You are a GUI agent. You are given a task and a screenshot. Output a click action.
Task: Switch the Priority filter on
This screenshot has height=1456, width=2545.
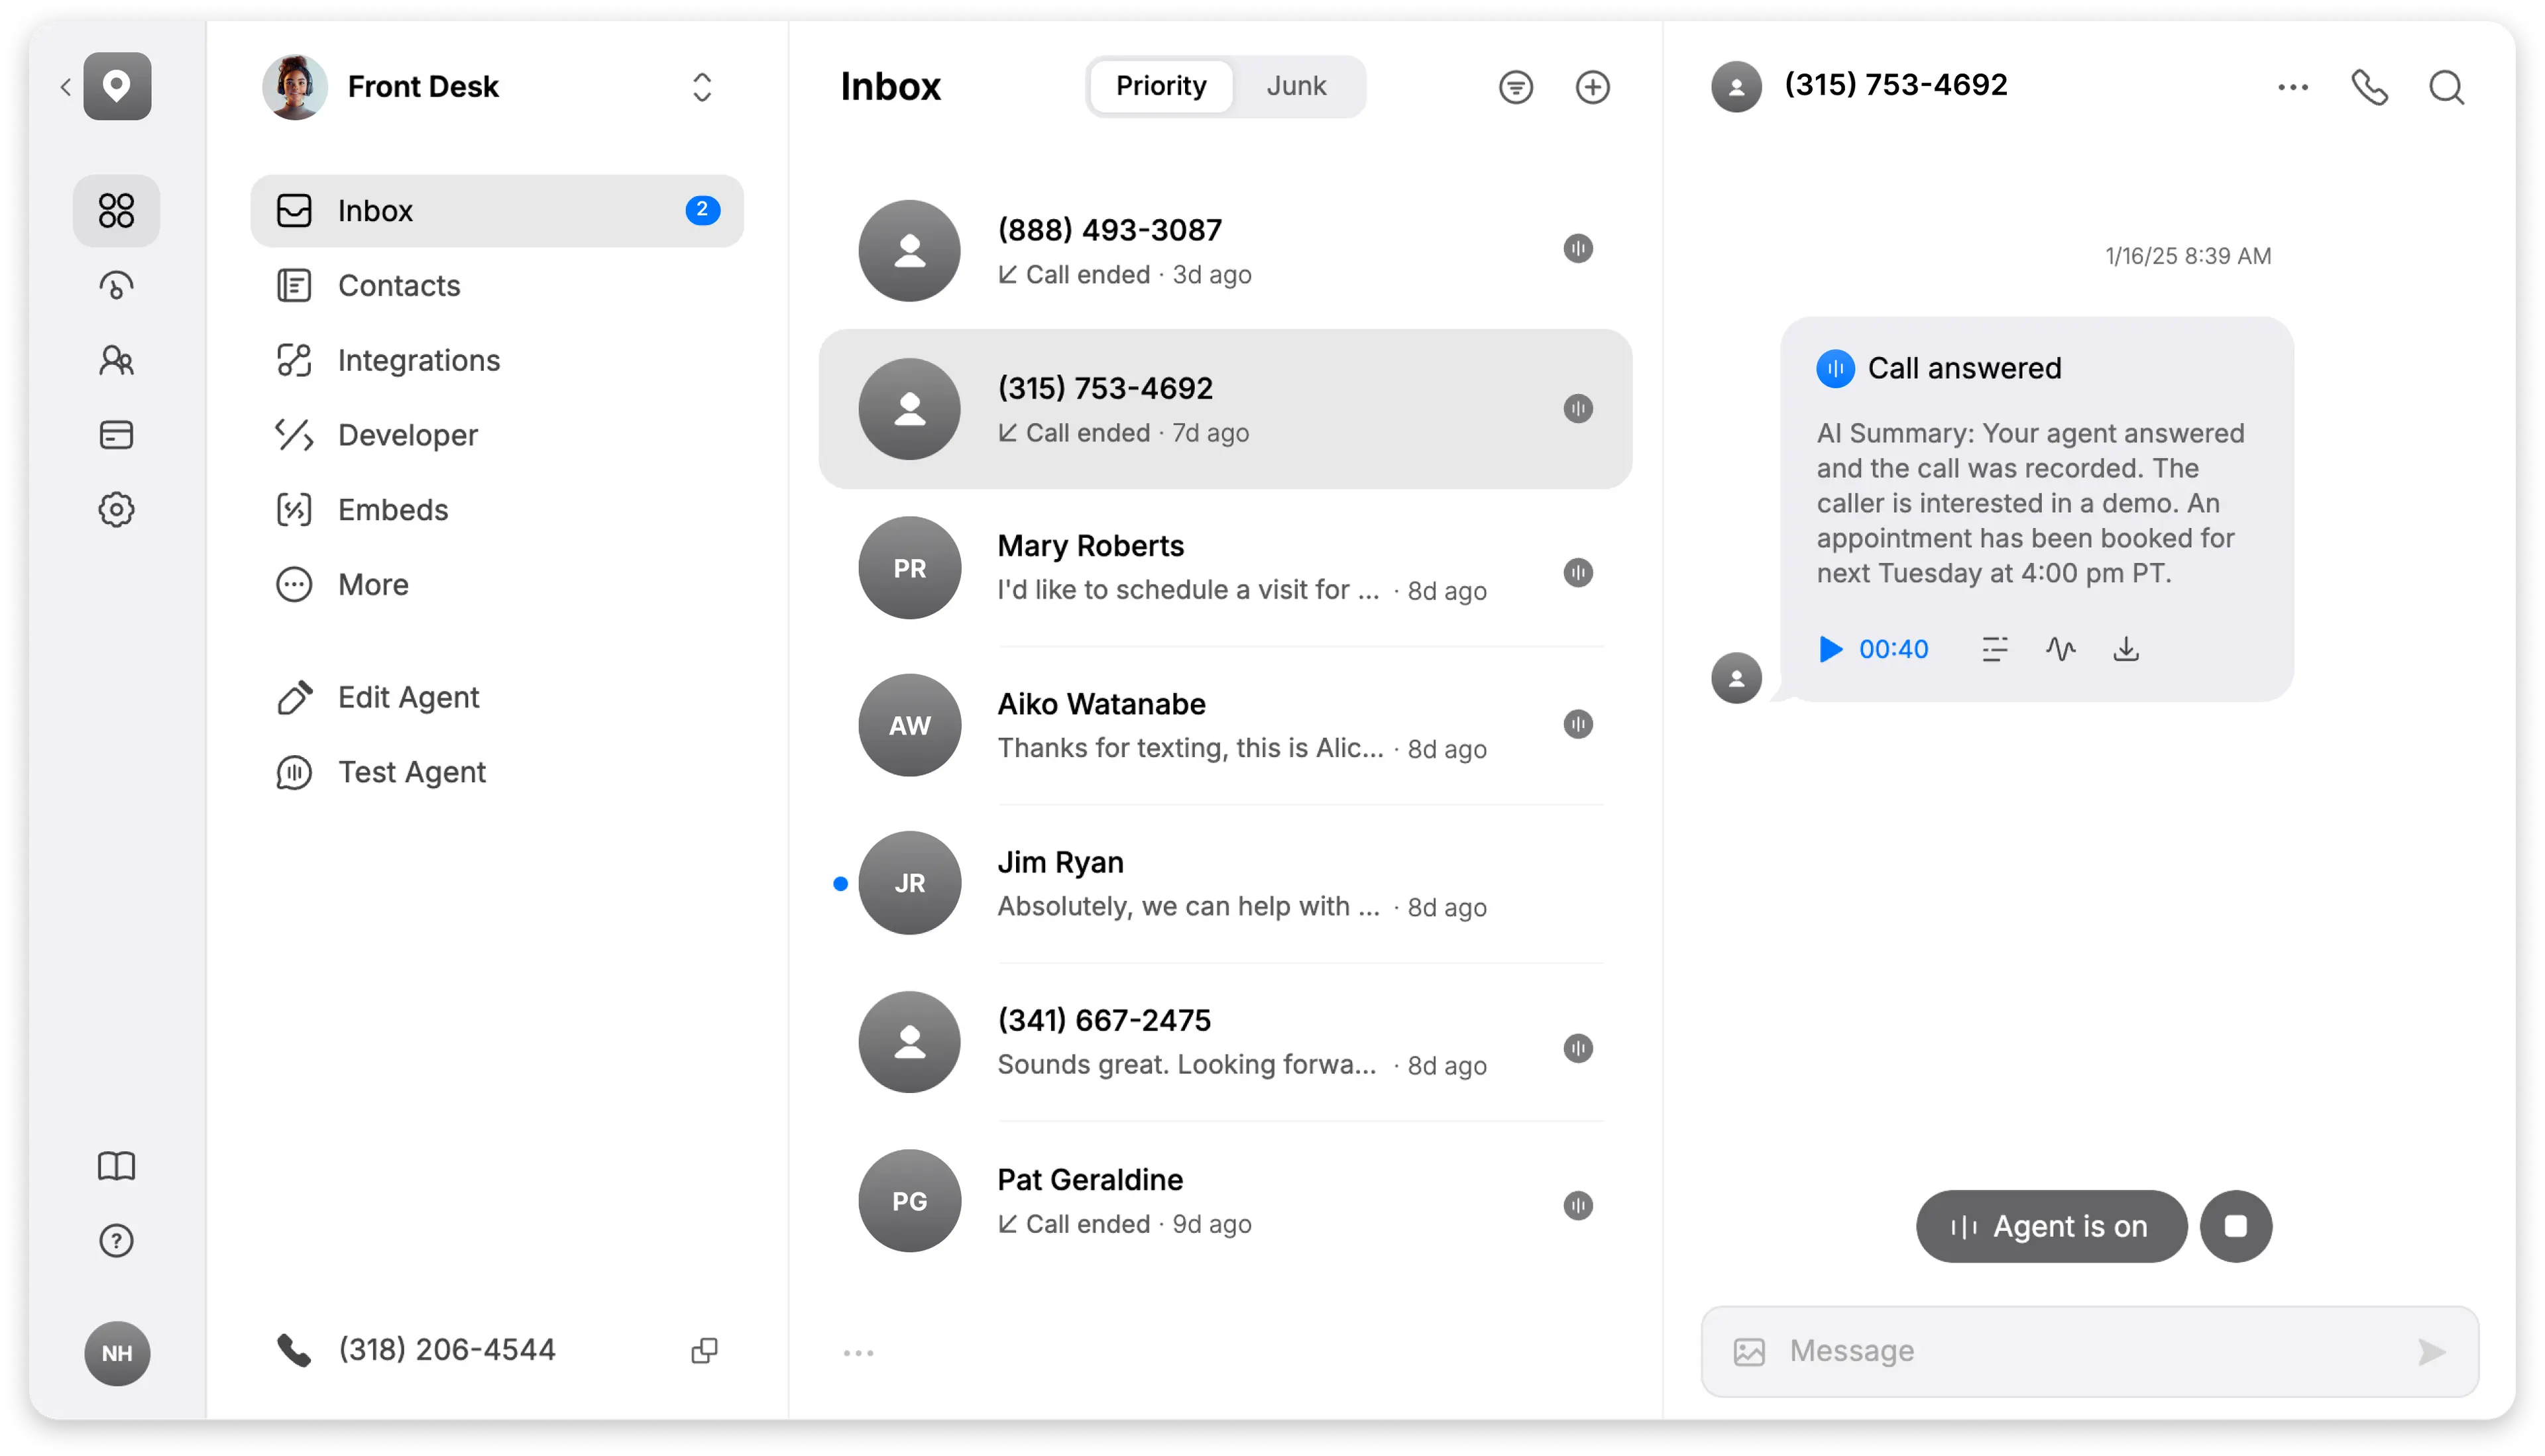[x=1159, y=86]
